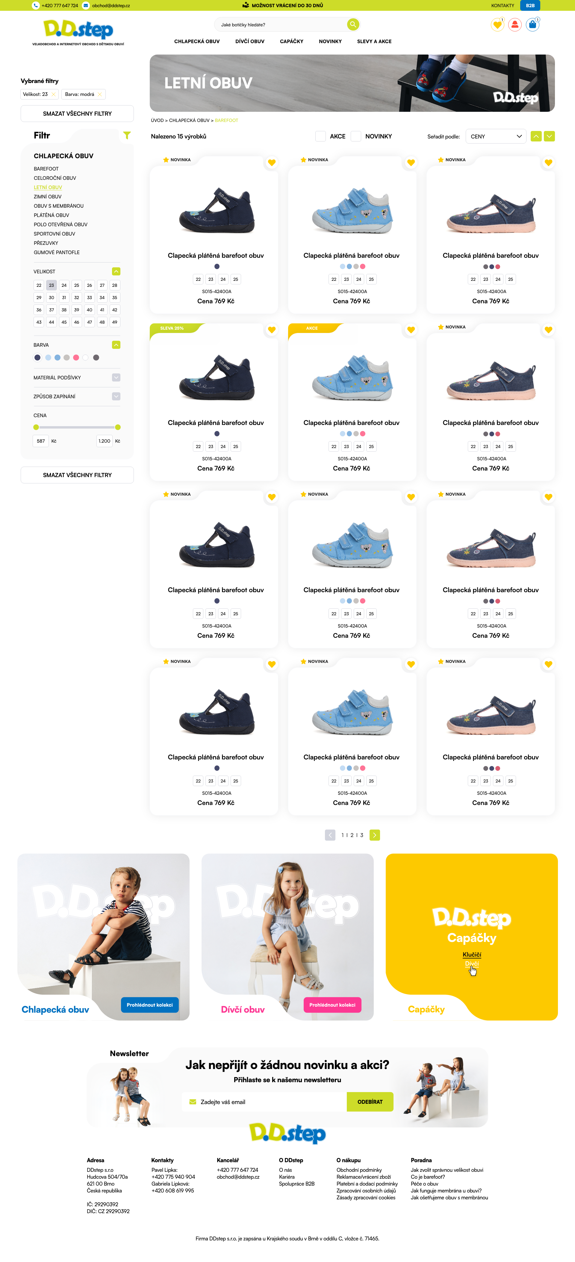
Task: Click the sort descending arrow button
Action: [549, 136]
